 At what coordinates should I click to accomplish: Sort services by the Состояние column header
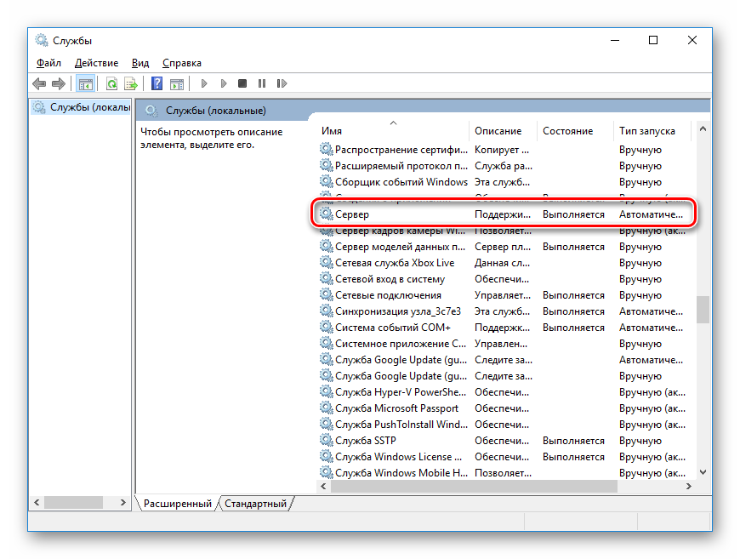click(567, 131)
